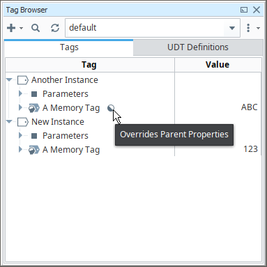267x267 pixels.
Task: Click the memory tag icon under New Instance
Action: click(x=34, y=150)
